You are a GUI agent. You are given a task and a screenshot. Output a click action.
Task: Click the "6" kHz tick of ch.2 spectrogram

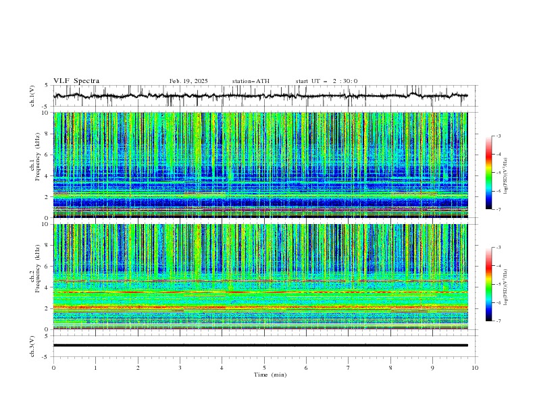(47, 267)
